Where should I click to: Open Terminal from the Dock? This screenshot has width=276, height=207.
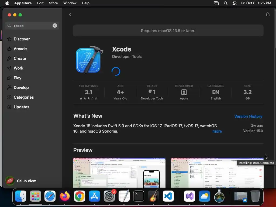(139, 196)
